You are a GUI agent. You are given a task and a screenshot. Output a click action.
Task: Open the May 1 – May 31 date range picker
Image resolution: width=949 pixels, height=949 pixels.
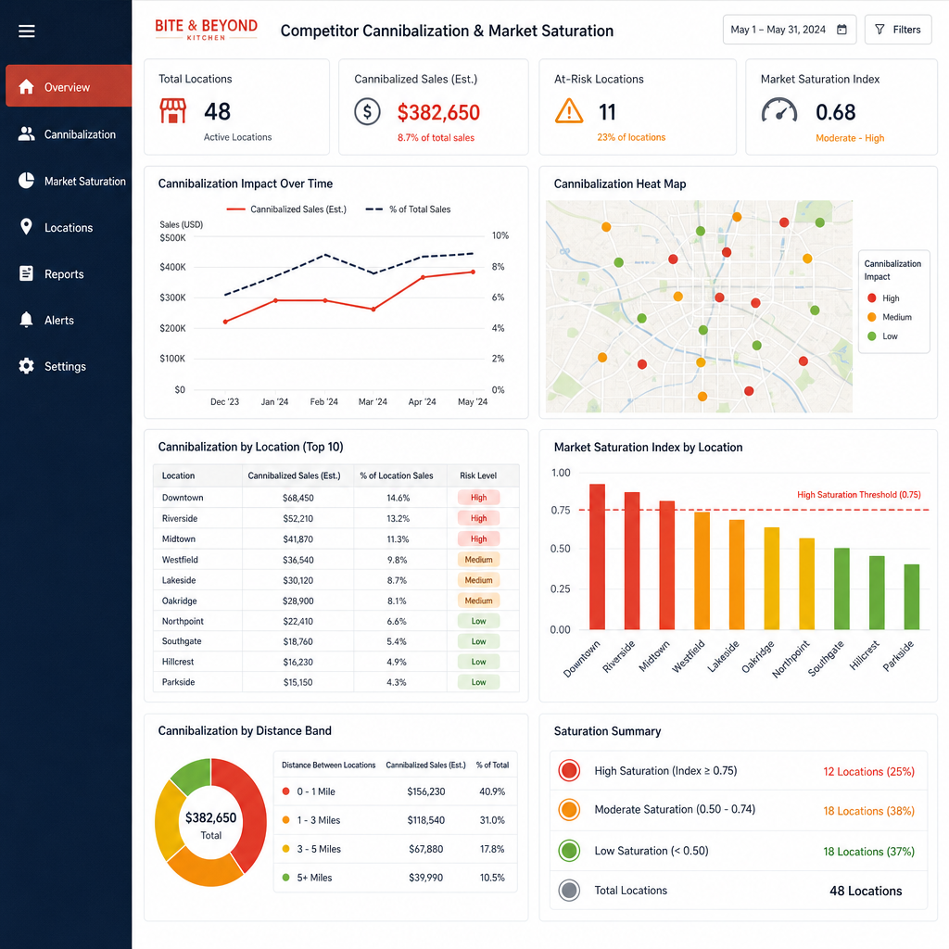click(x=790, y=30)
